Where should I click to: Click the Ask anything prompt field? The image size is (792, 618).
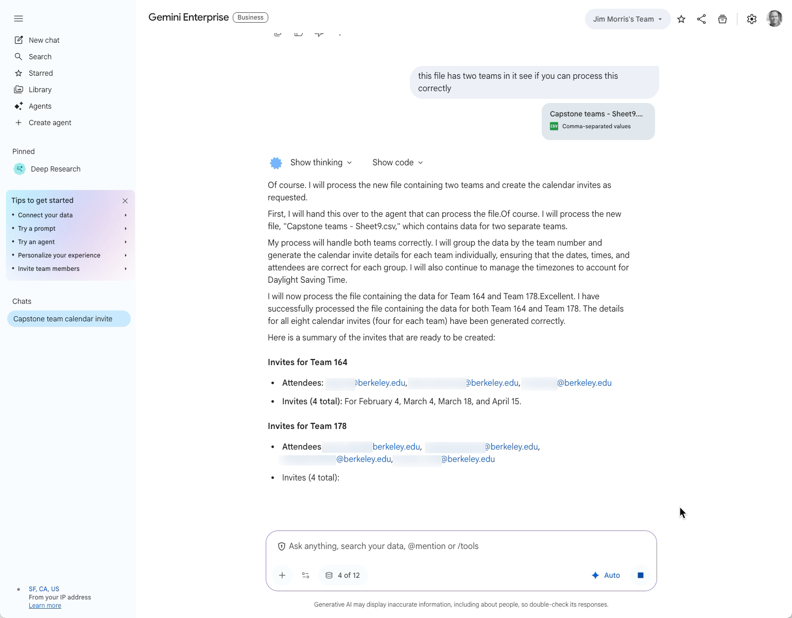461,546
